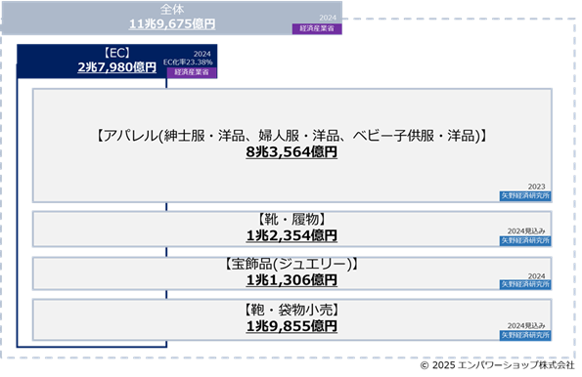Click the EC化率23.38% label
The height and width of the screenshot is (377, 582).
[188, 62]
